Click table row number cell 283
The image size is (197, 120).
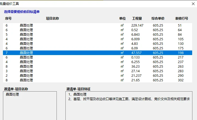(x=181, y=71)
